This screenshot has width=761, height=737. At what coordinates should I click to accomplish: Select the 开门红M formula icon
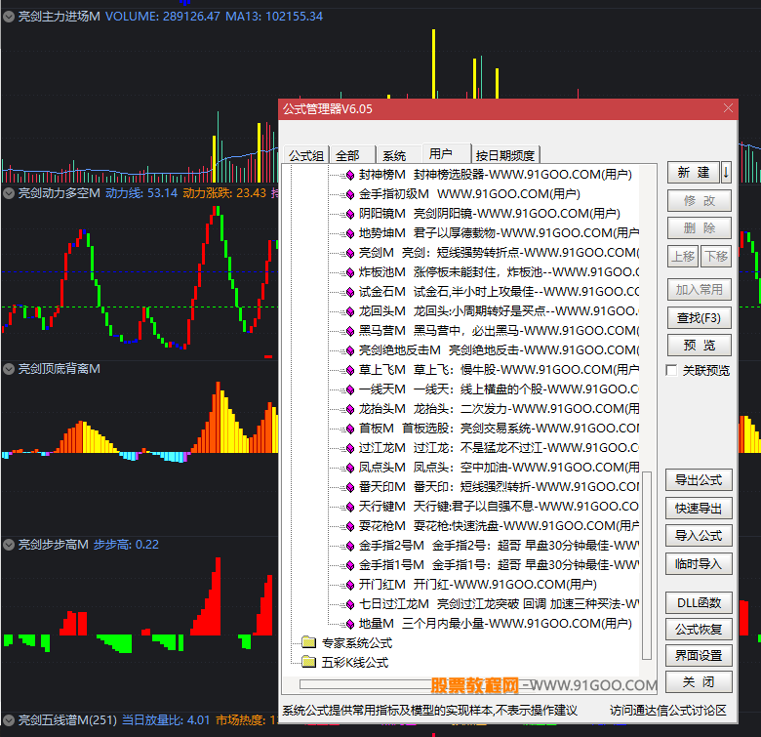(349, 585)
